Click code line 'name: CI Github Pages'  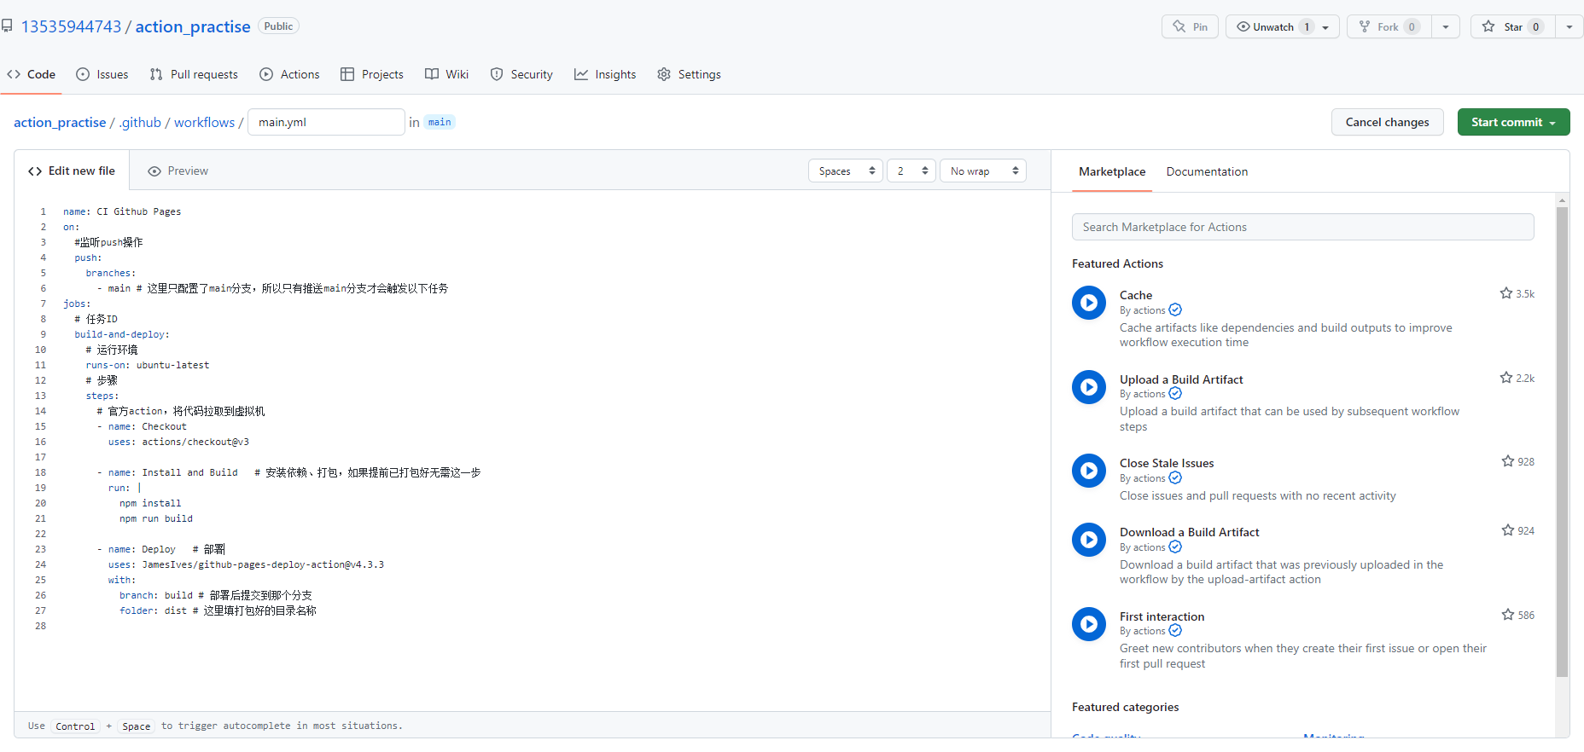pos(122,211)
